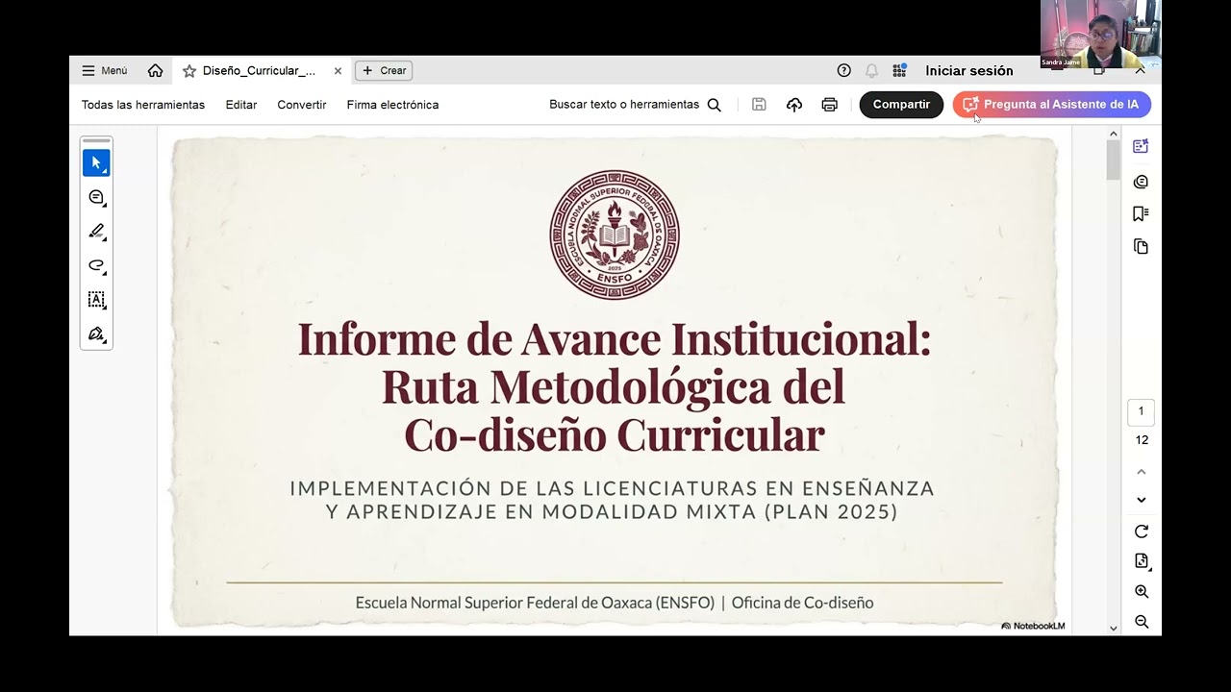
Task: Click Iniciar sesión
Action: 968,70
